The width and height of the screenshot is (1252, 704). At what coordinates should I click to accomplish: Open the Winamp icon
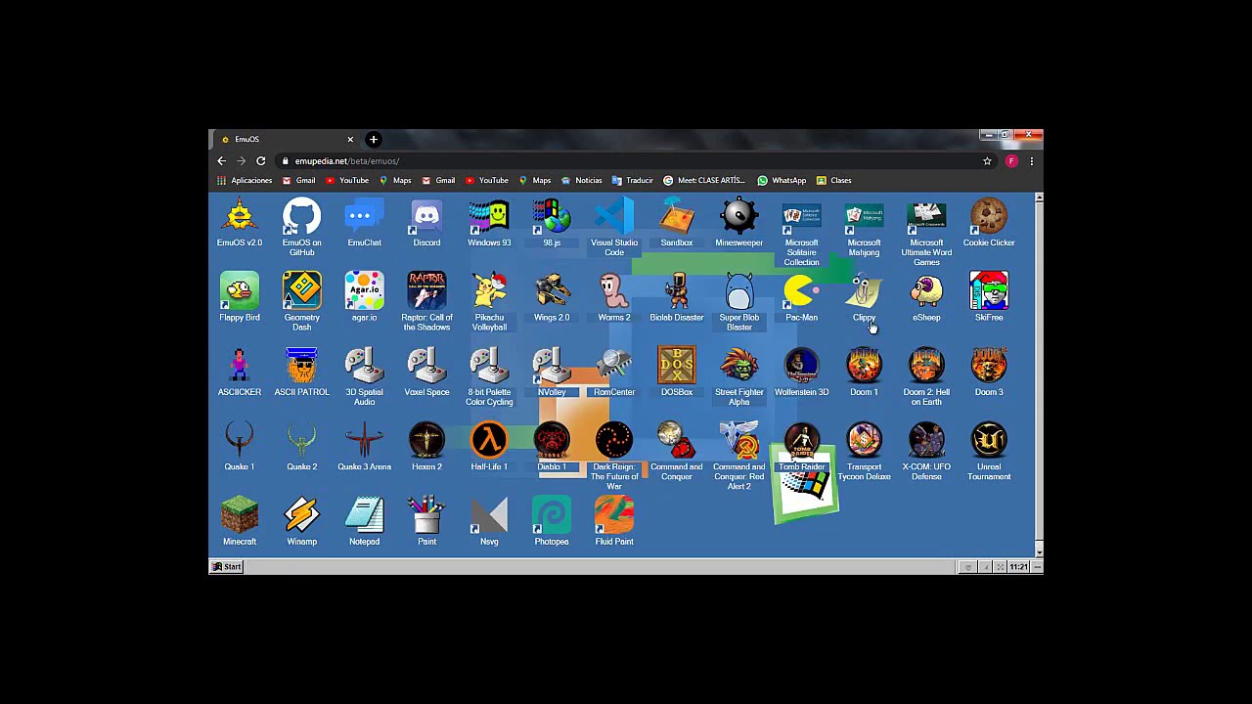point(301,521)
